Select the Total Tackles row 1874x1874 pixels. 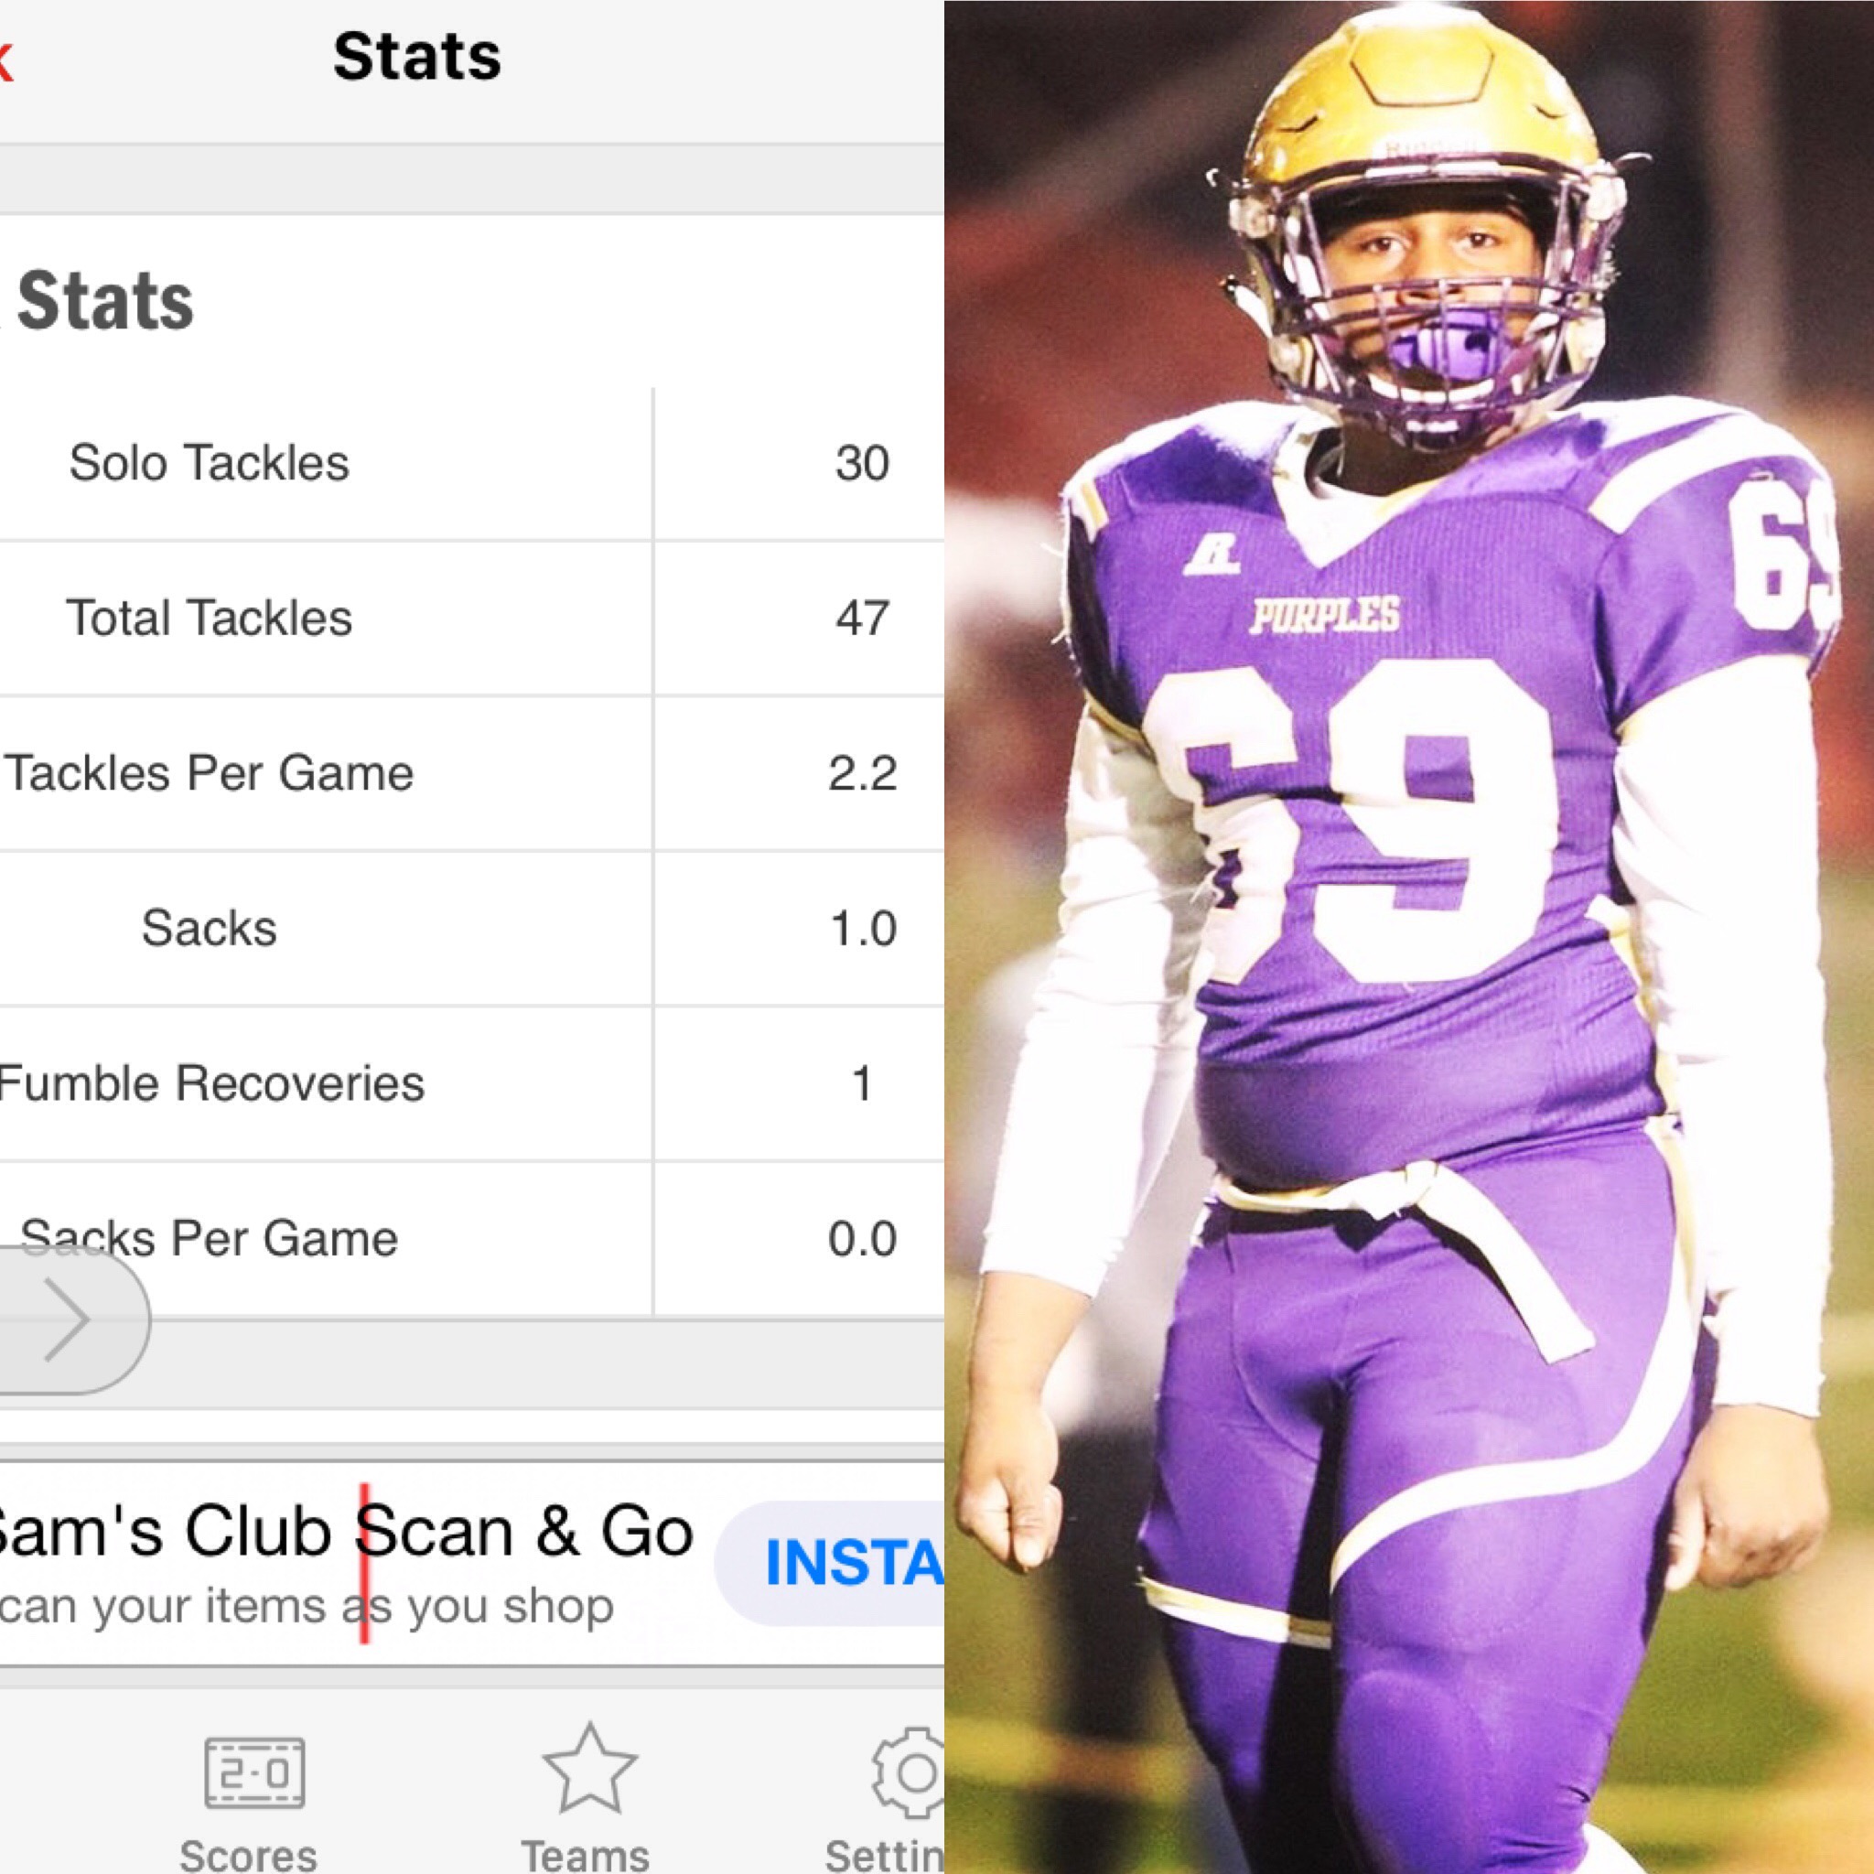[472, 619]
